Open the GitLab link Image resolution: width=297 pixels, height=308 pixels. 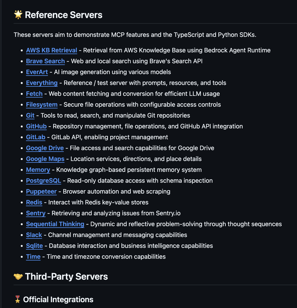point(36,137)
